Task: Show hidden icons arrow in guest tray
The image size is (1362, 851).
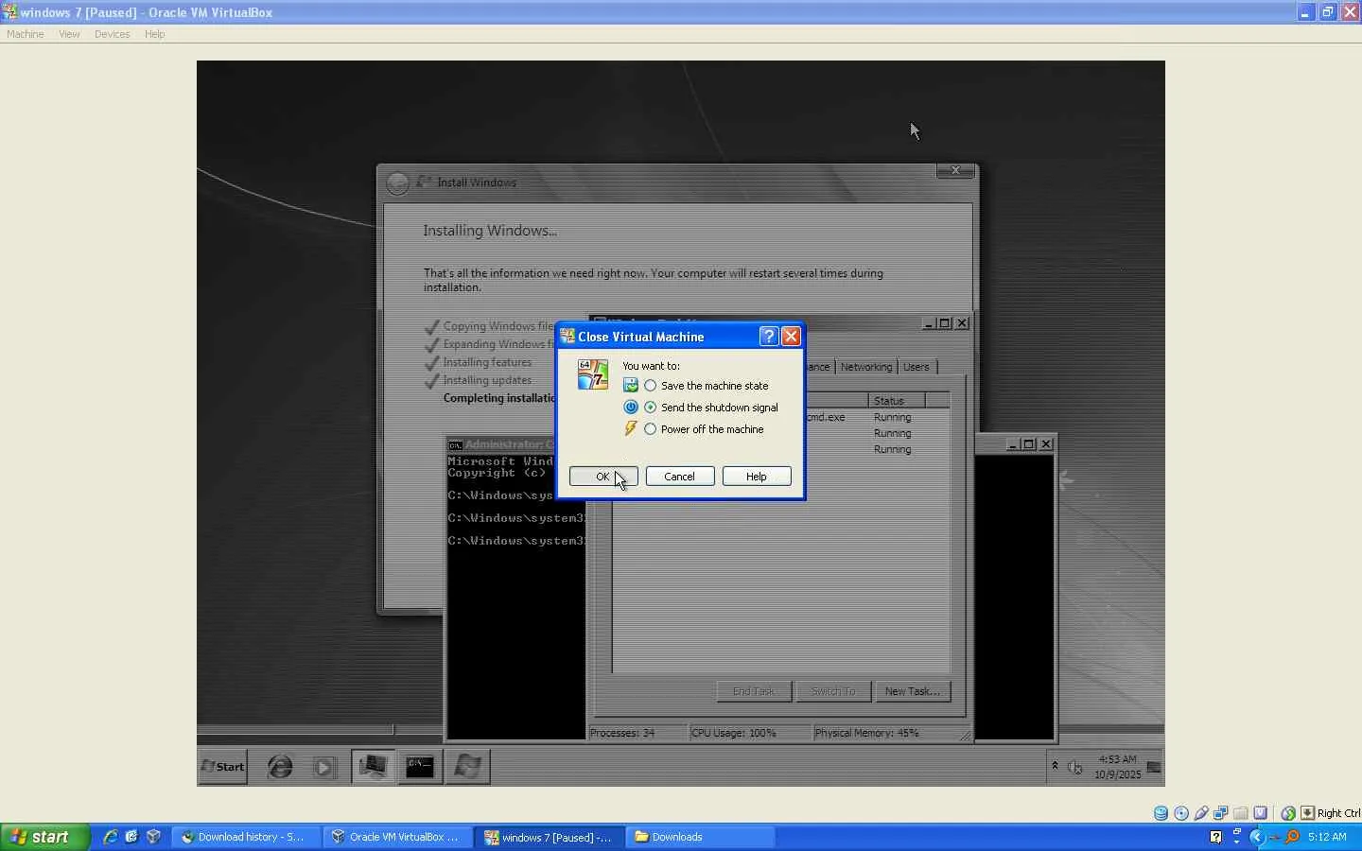Action: (x=1055, y=765)
